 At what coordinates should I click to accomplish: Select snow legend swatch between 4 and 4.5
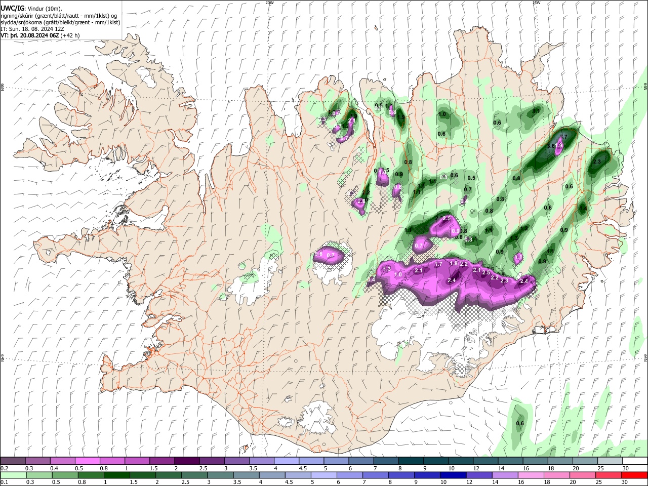286,461
